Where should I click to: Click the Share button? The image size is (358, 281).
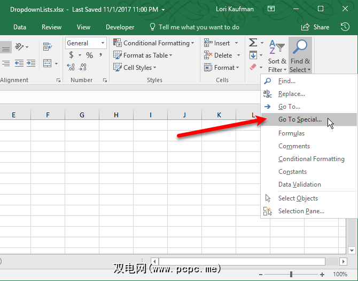(316, 27)
